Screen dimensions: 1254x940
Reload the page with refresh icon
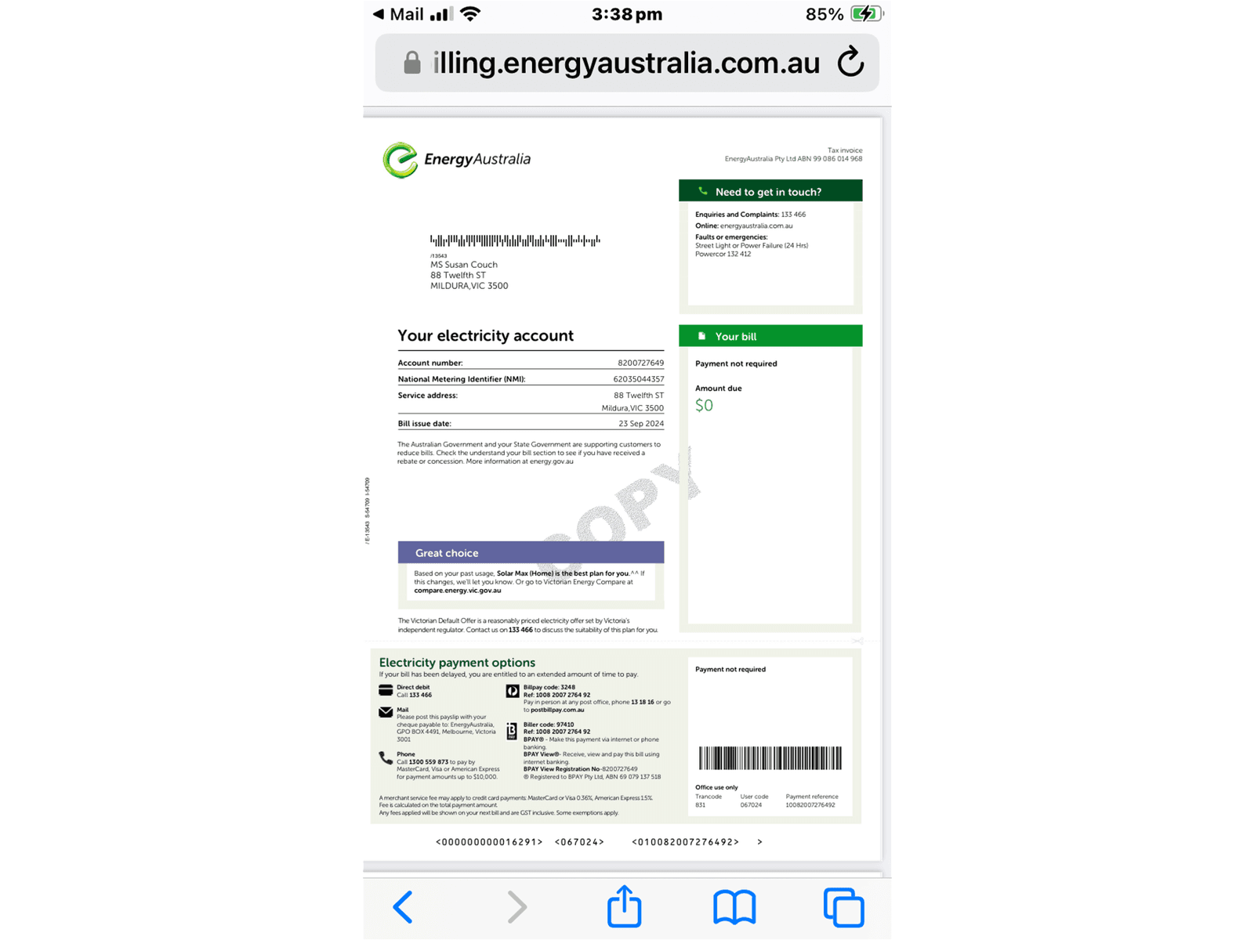[850, 62]
